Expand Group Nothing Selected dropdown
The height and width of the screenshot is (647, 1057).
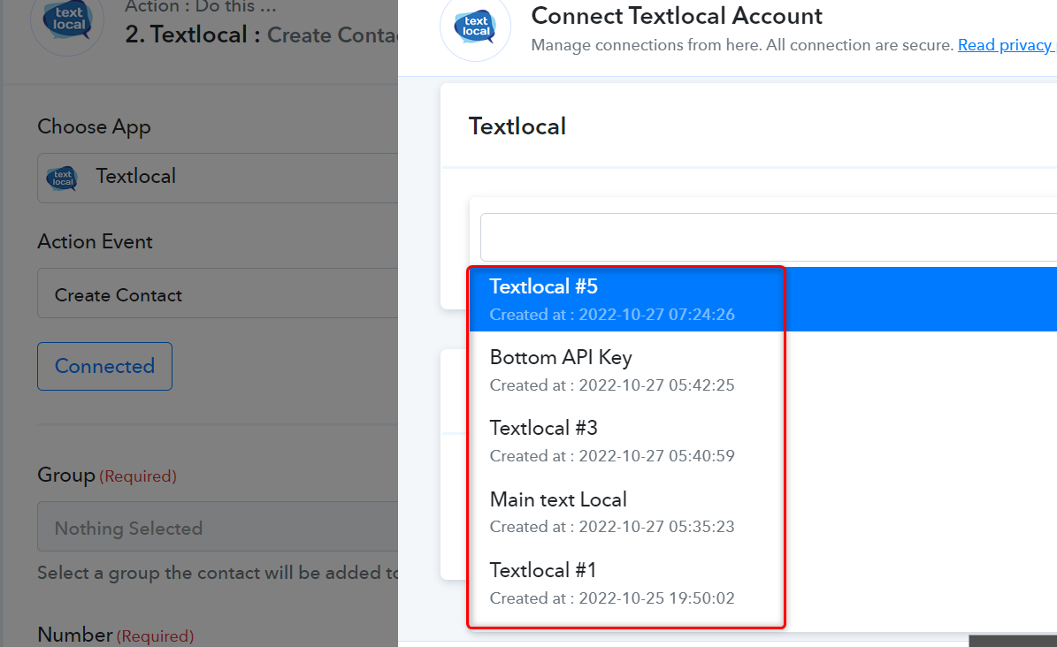pos(217,527)
